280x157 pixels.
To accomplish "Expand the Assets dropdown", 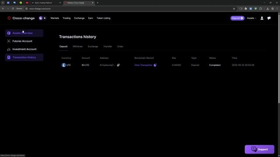I will coord(252,18).
